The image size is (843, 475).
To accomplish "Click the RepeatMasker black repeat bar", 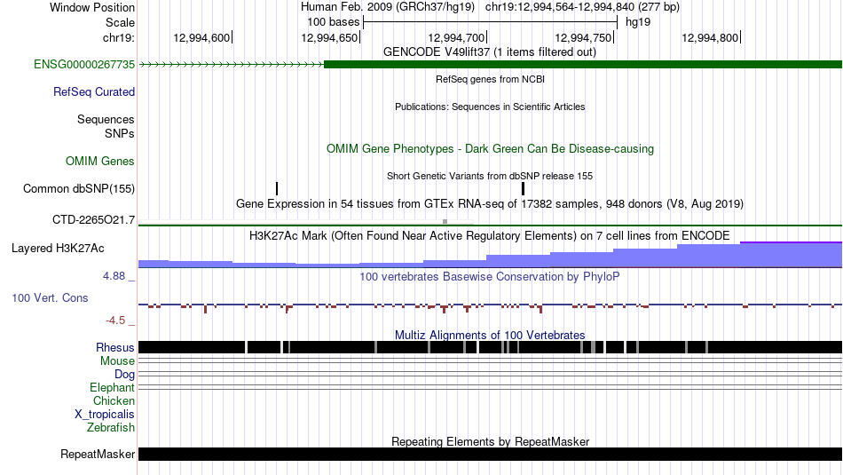I will [x=490, y=454].
